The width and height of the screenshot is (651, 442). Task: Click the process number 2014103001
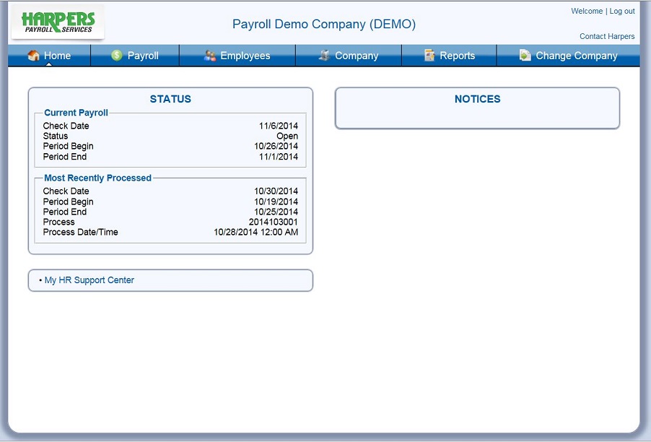tap(273, 222)
